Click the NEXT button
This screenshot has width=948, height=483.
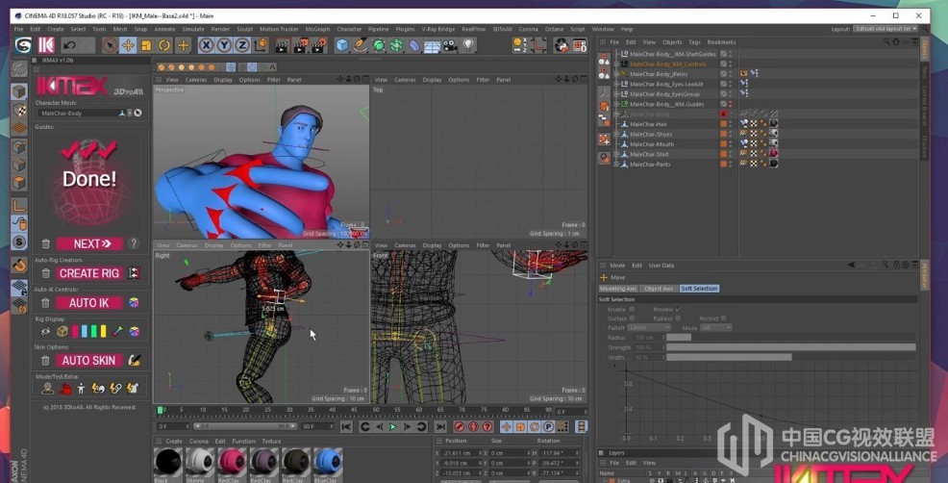(90, 244)
